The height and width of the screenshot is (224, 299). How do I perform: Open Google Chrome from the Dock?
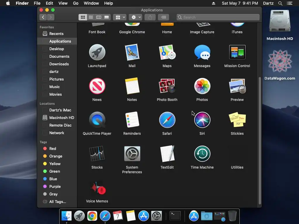92,216
